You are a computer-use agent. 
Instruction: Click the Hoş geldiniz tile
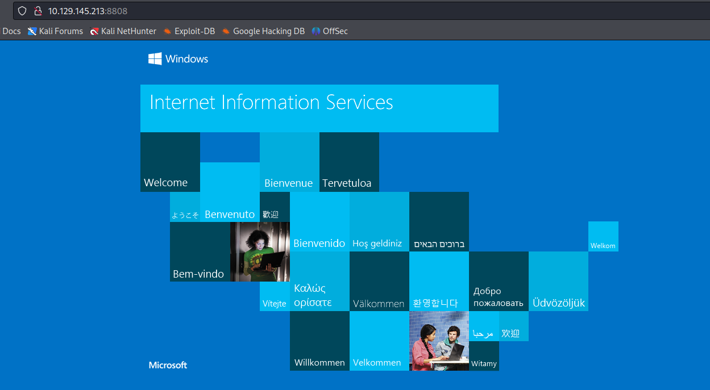[x=379, y=221]
